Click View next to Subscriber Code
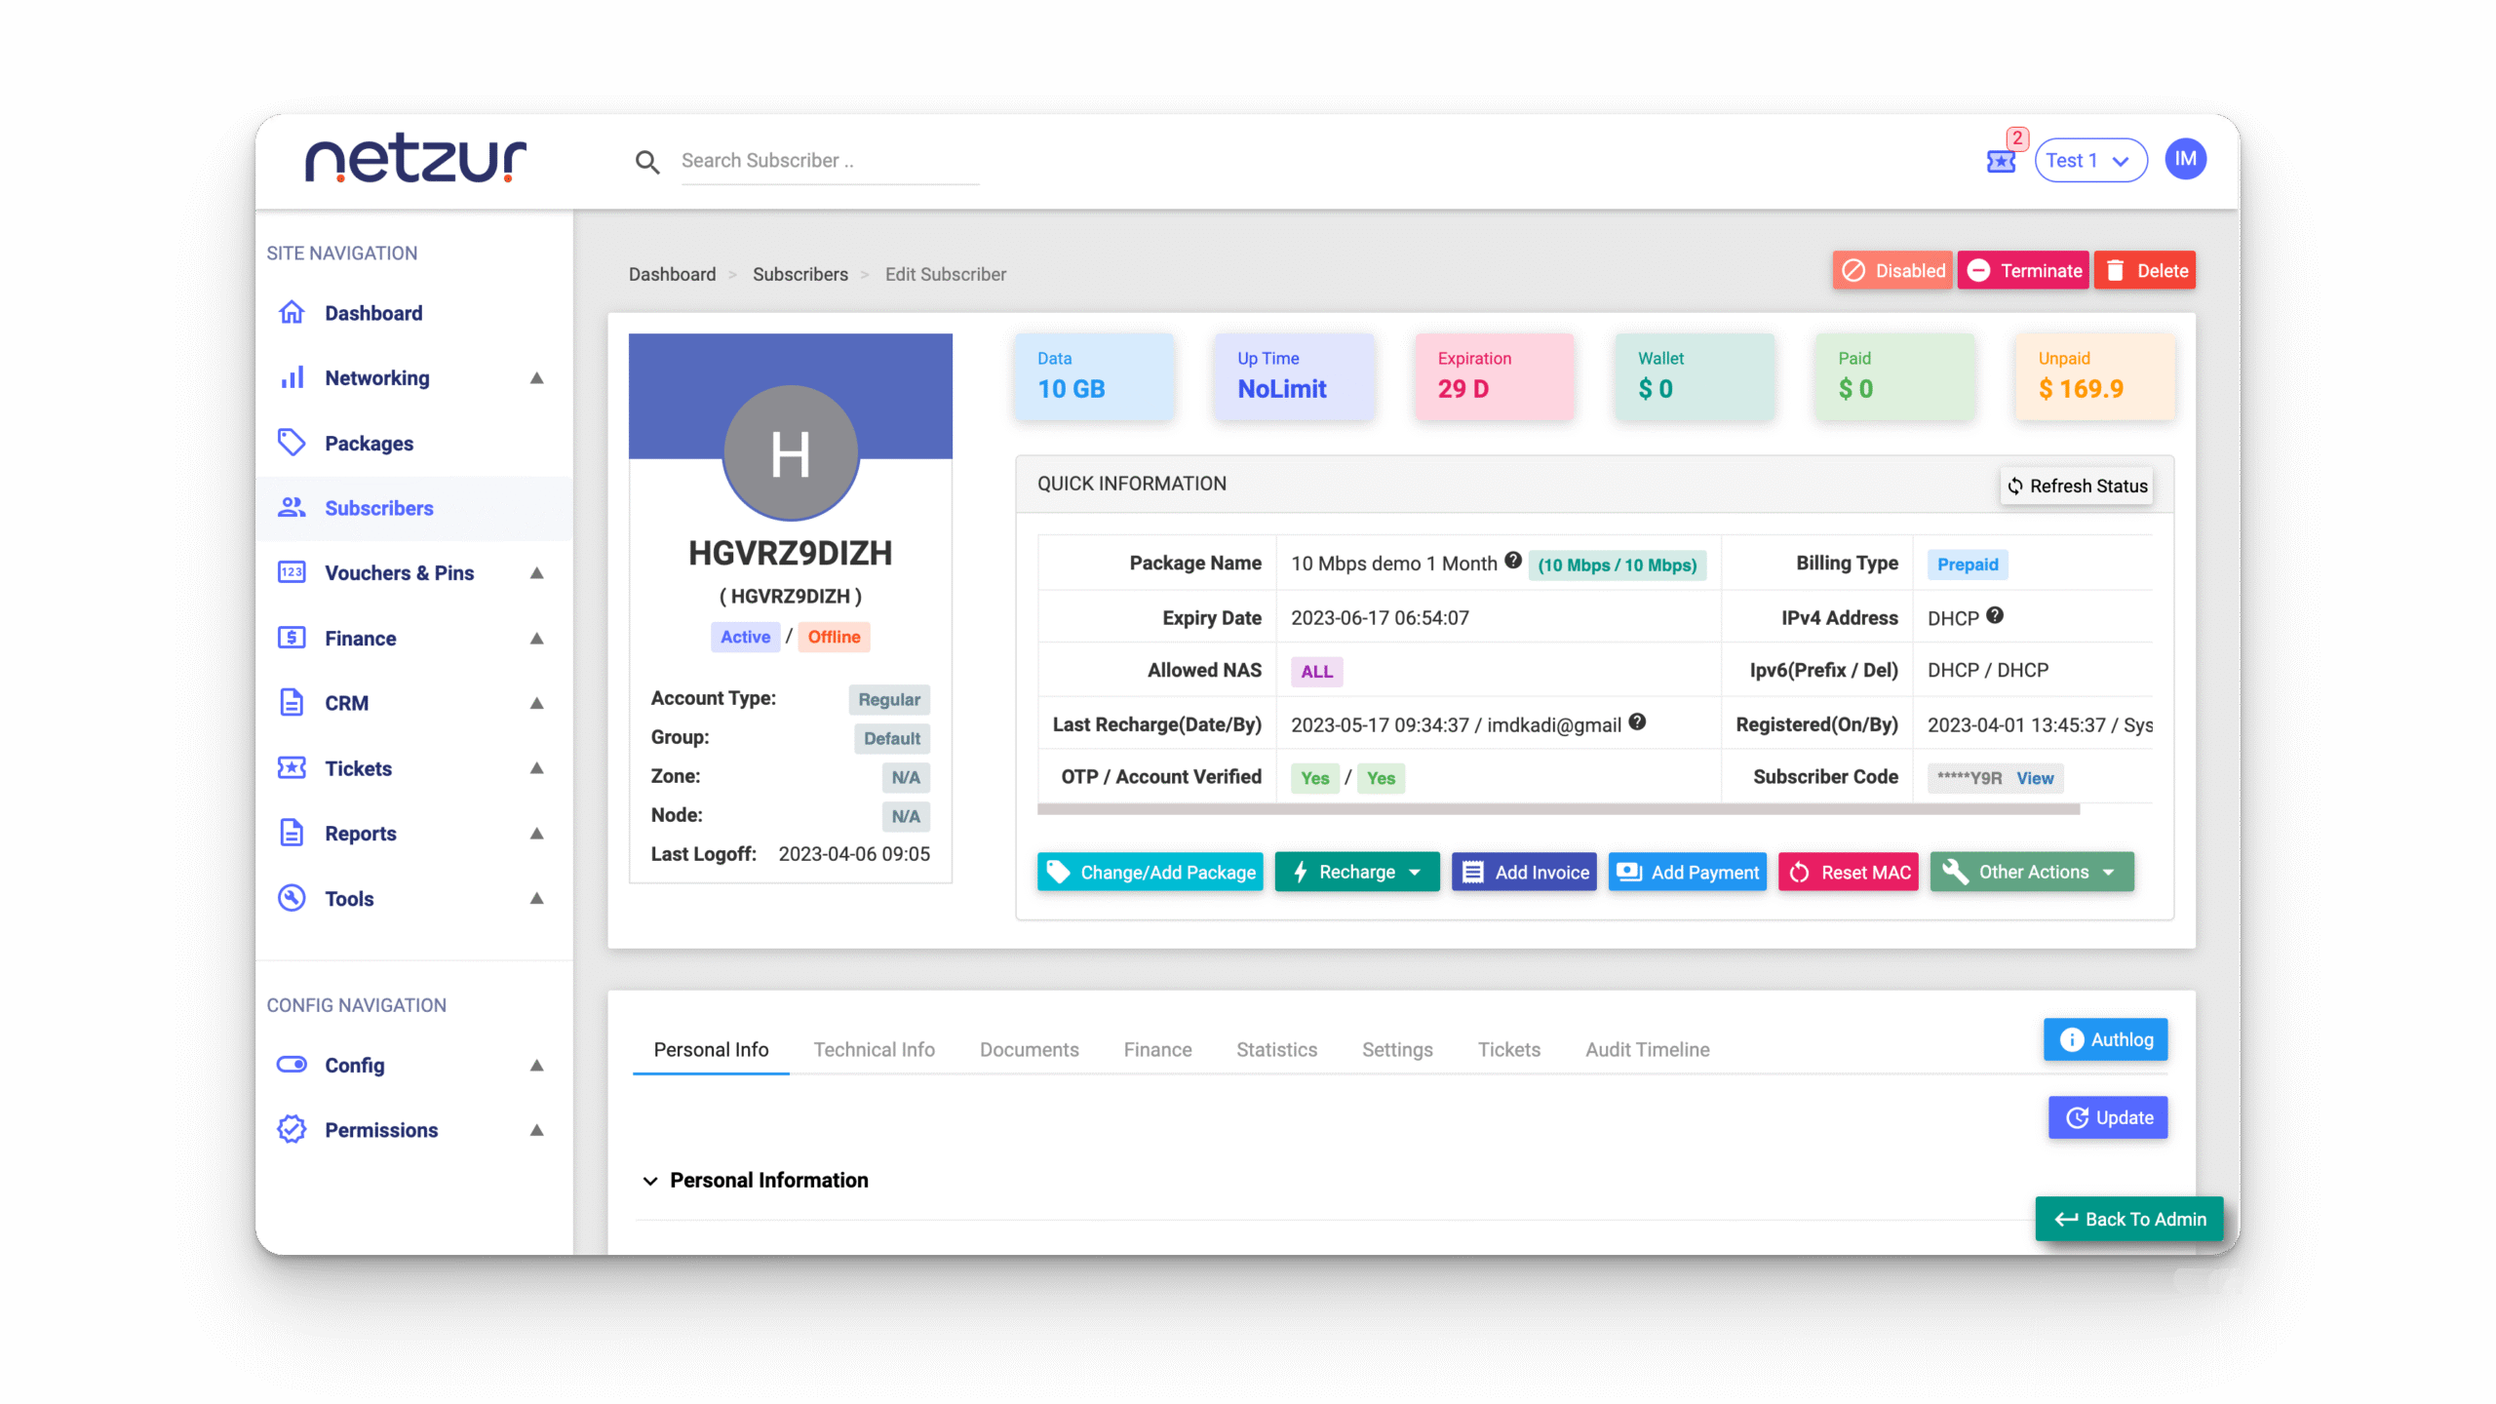The width and height of the screenshot is (2496, 1404). [x=2036, y=778]
